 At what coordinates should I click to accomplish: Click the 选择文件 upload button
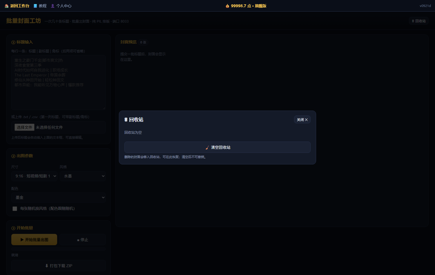click(25, 127)
